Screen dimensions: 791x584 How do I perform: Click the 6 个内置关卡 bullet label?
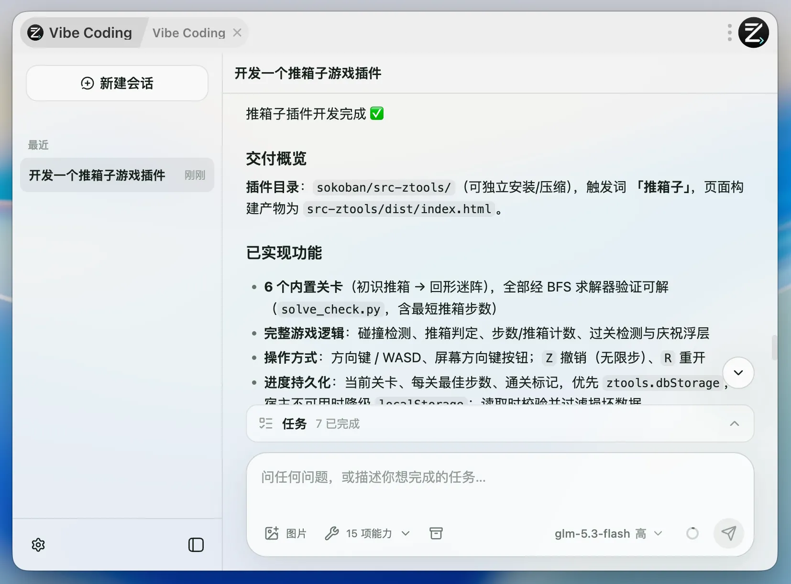[x=304, y=287]
